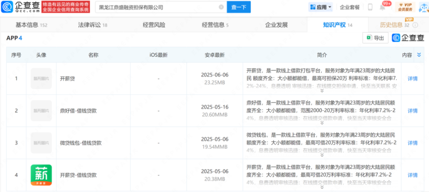Clear the search box with the X icon
This screenshot has height=192, width=429.
pos(221,7)
